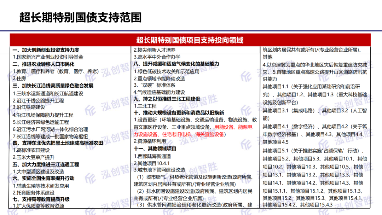
Task: Click line 2.资源循环利用
Action: click(150, 141)
